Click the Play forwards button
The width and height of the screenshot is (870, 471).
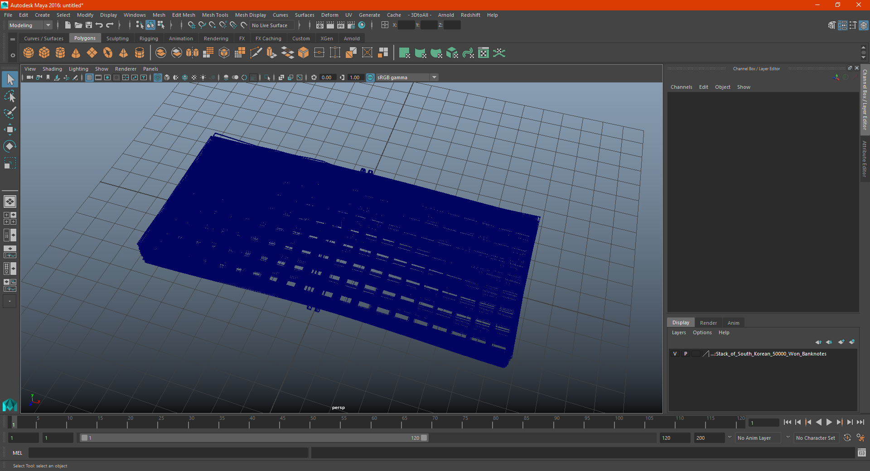click(829, 422)
